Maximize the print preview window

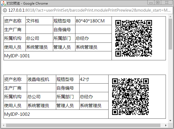[157, 3]
